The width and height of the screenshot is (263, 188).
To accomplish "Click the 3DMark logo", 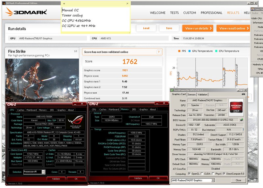I will pos(26,12).
